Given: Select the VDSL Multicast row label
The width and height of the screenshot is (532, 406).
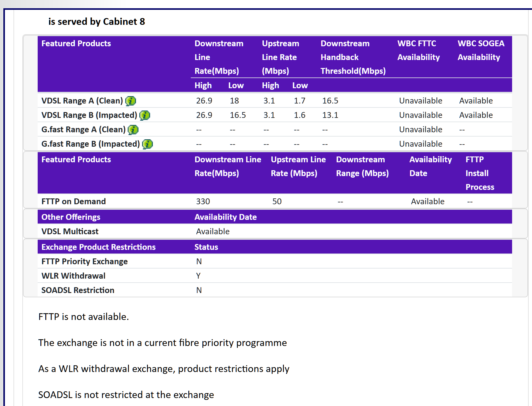Looking at the screenshot, I should pyautogui.click(x=70, y=231).
